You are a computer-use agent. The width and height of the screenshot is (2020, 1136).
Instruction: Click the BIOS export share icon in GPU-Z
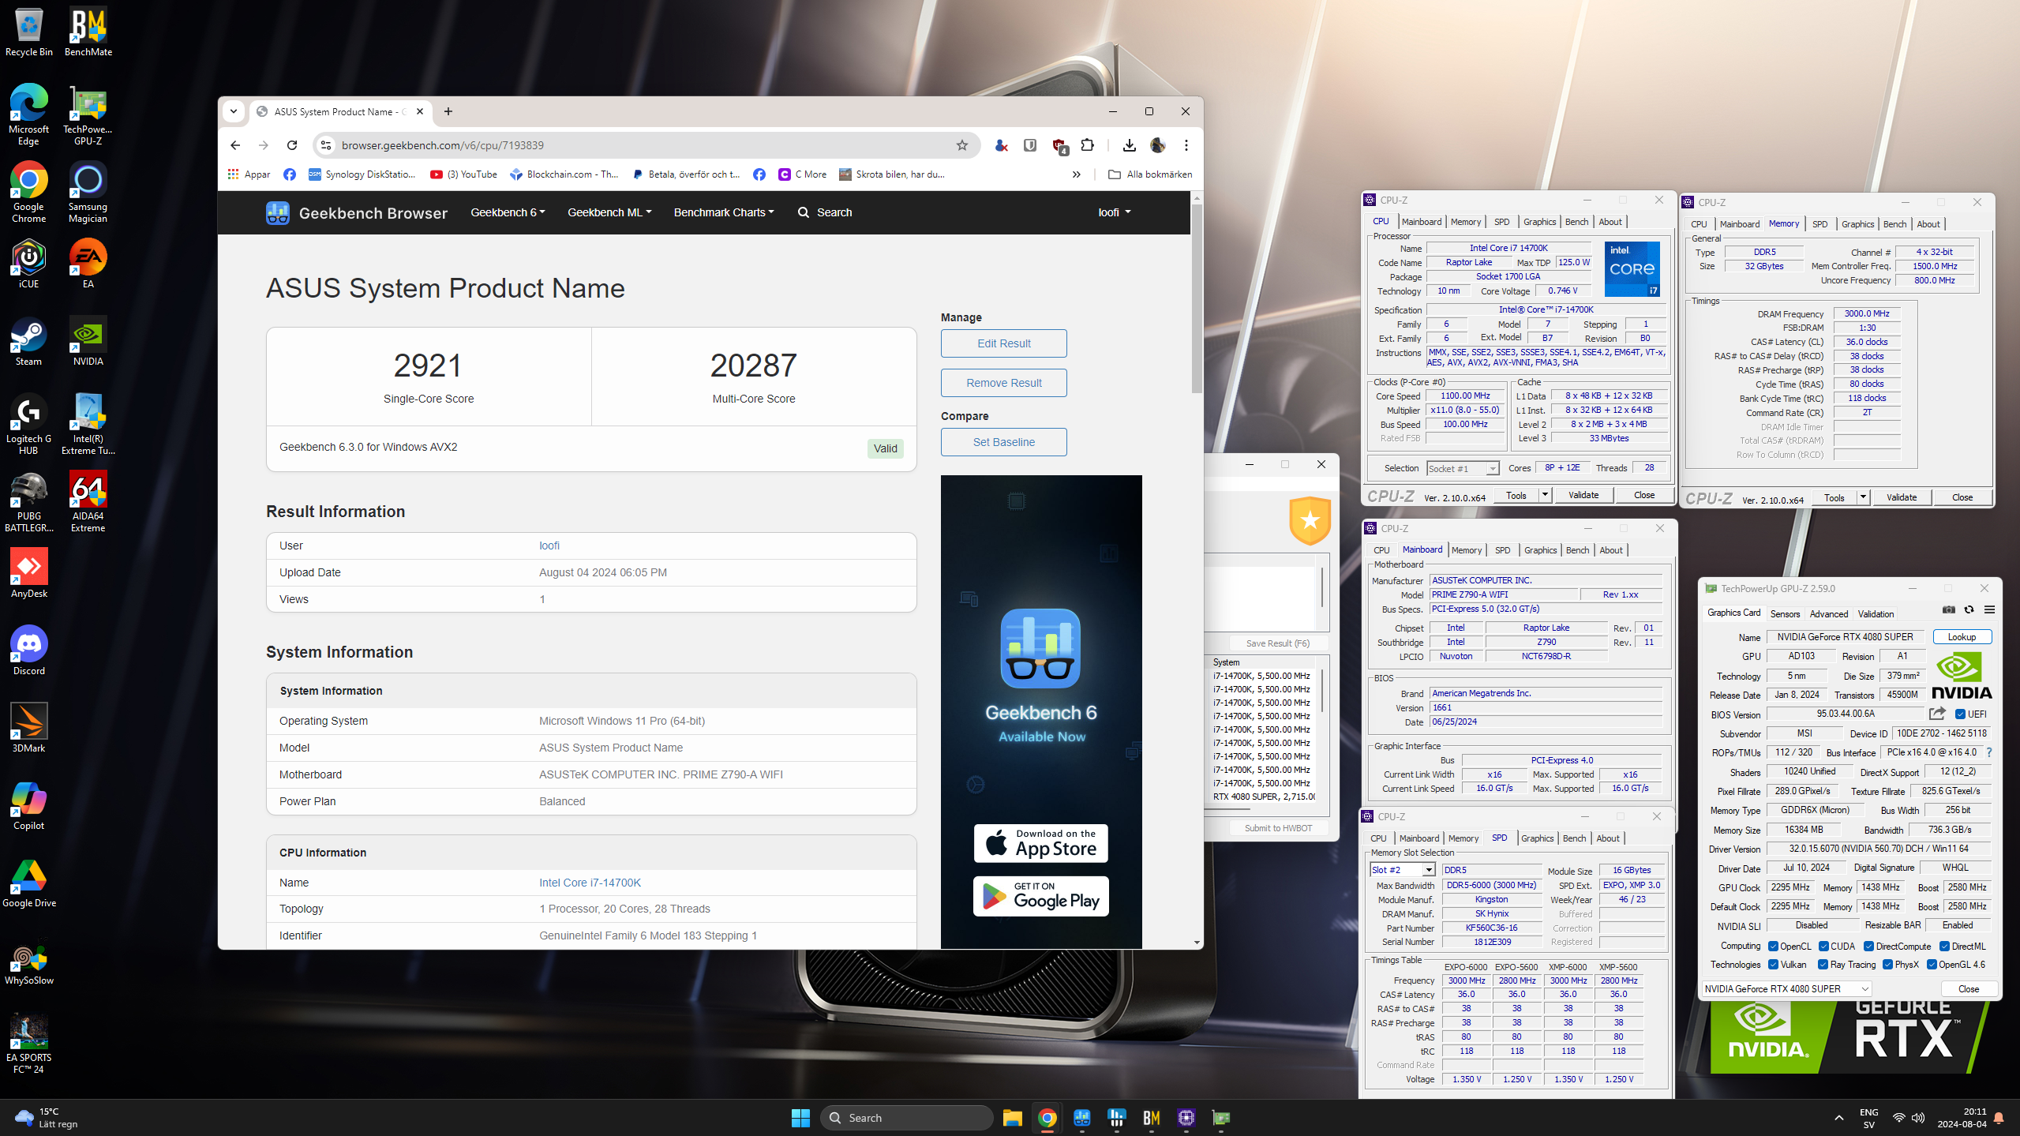(x=1937, y=714)
